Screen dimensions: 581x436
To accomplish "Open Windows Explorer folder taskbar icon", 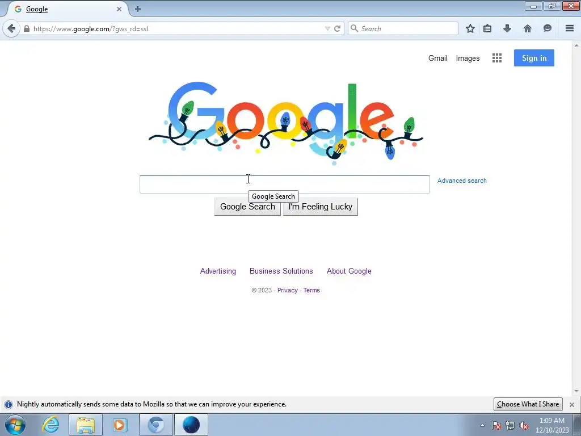I will point(86,425).
